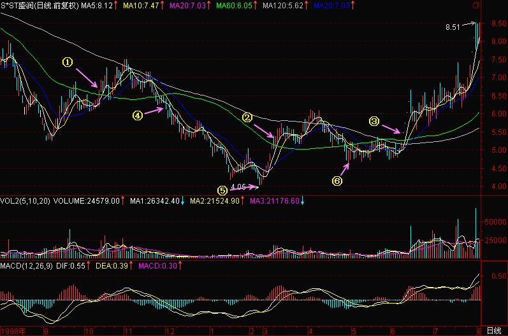Click the circled number 5 annotation marker
This screenshot has width=508, height=336.
tap(222, 190)
